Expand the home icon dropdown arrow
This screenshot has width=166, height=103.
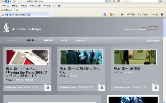[x=108, y=14]
